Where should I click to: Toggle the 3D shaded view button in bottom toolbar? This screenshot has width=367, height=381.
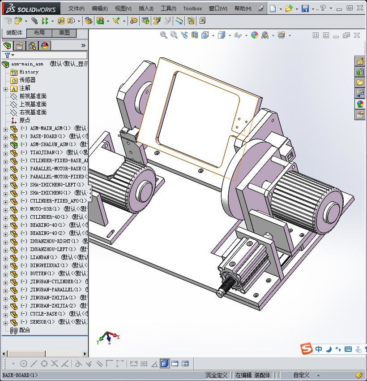coord(165,364)
